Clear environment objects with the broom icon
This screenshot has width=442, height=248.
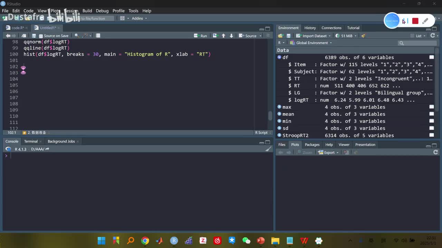point(363,36)
